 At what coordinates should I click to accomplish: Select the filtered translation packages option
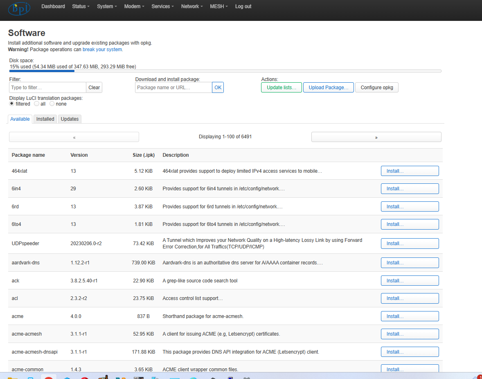pos(12,104)
